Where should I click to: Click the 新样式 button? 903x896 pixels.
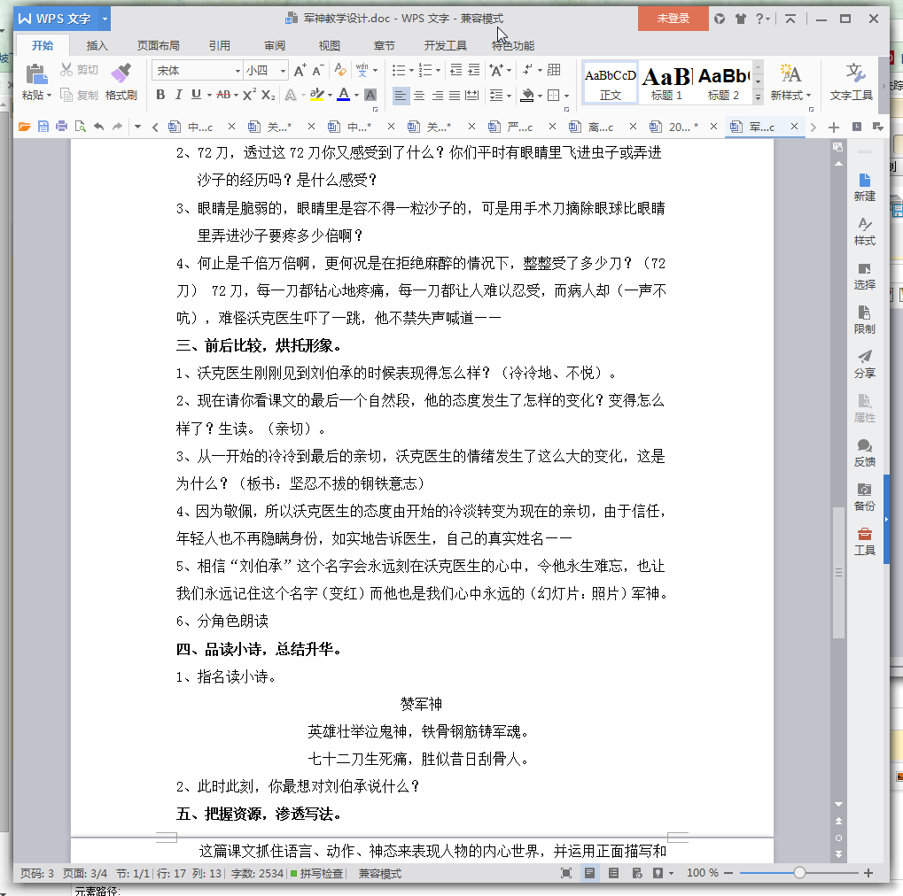(790, 82)
